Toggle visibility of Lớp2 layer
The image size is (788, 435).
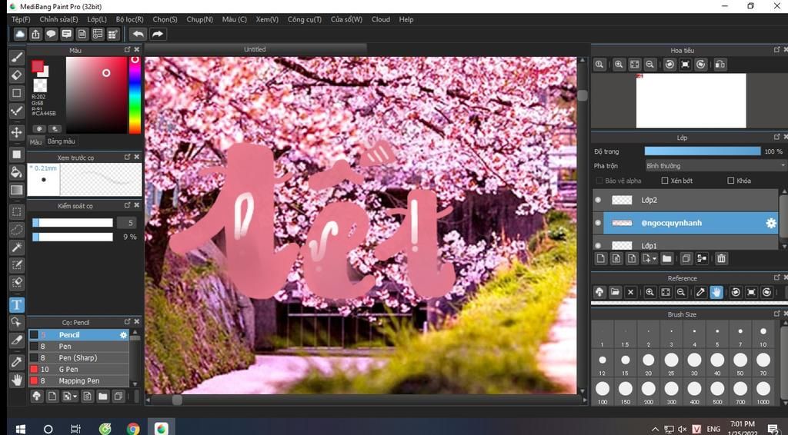click(598, 200)
